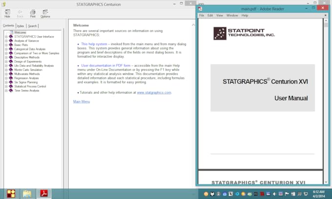This screenshot has width=332, height=199.
Task: Open the View menu in Adobe Reader
Action: point(220,16)
